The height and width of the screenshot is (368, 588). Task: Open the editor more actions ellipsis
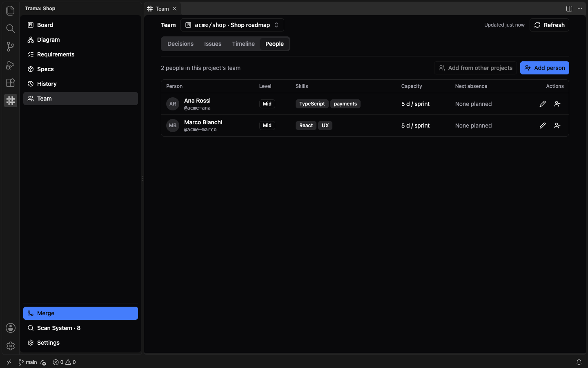580,9
